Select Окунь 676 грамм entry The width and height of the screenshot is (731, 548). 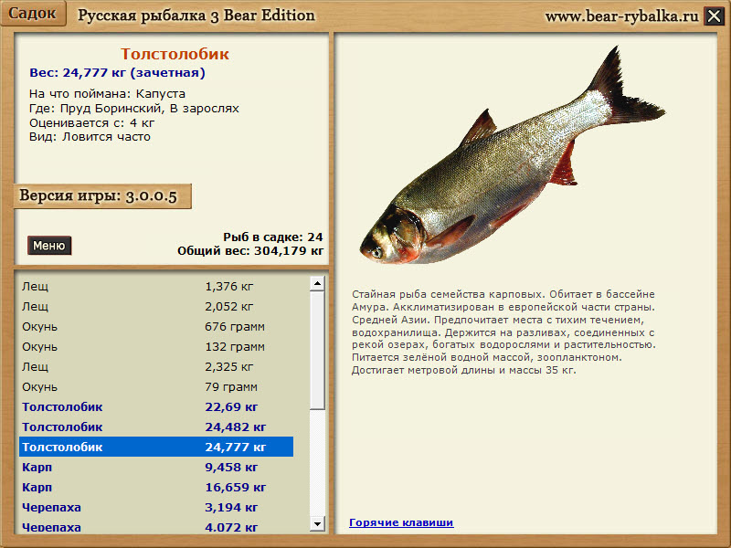click(x=155, y=327)
